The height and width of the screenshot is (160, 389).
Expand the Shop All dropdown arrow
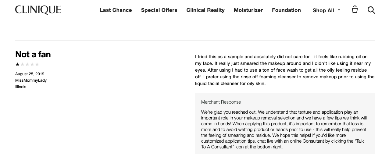(339, 10)
